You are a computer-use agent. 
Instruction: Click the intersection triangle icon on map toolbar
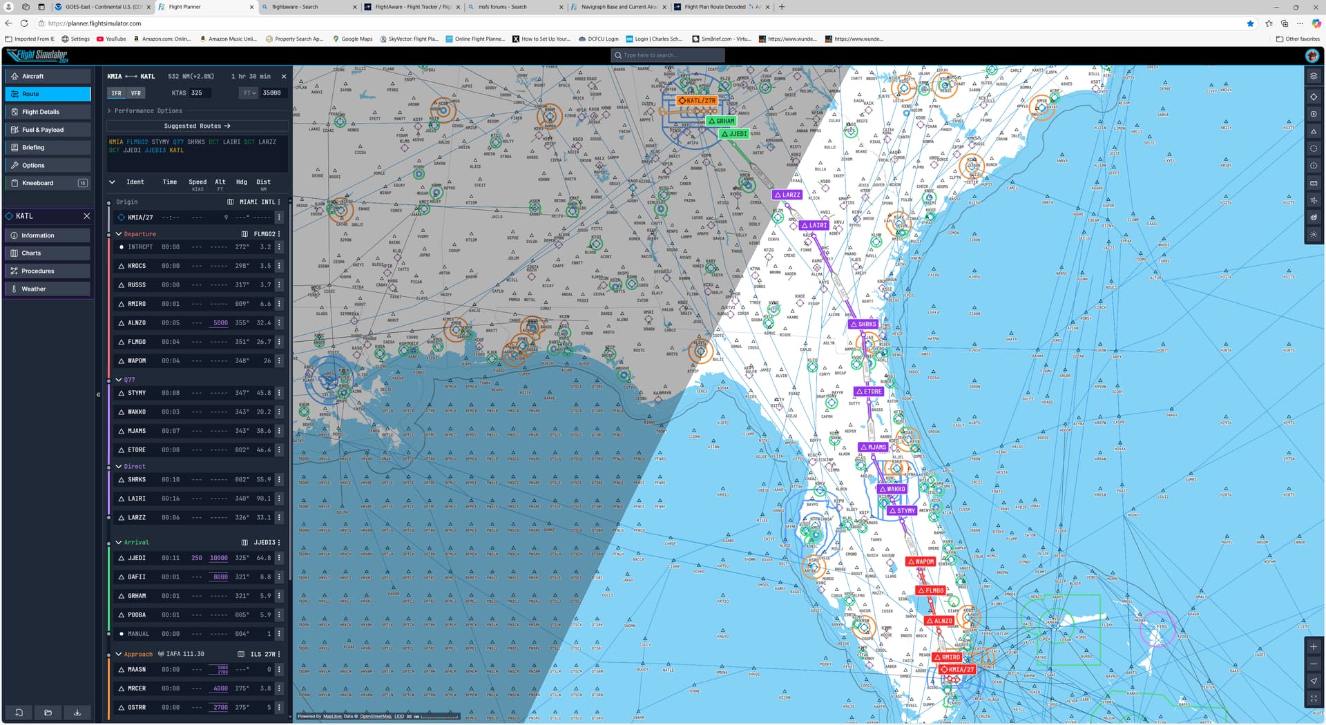(x=1313, y=130)
